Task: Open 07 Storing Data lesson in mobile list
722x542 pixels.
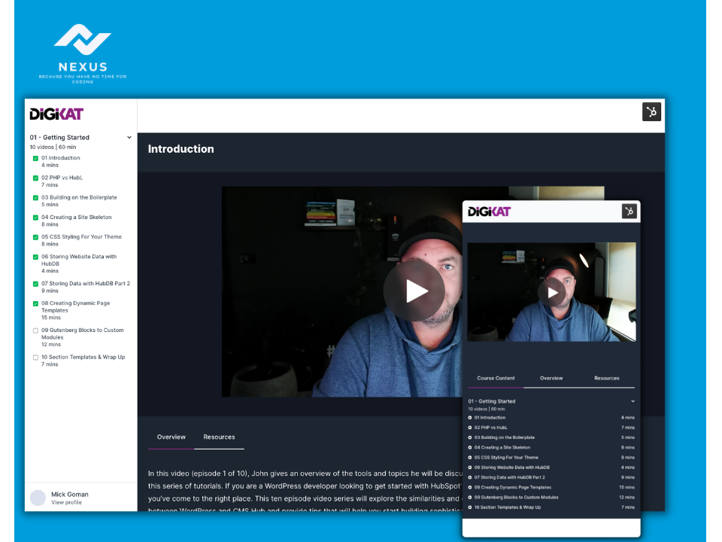Action: [509, 477]
